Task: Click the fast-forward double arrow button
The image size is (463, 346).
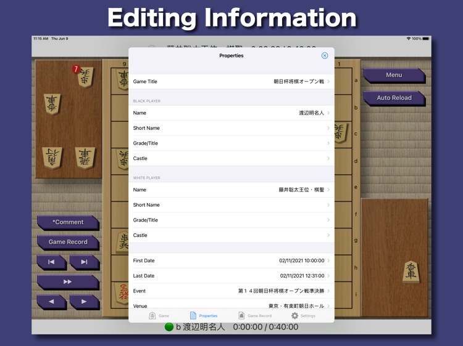Action: pos(68,282)
